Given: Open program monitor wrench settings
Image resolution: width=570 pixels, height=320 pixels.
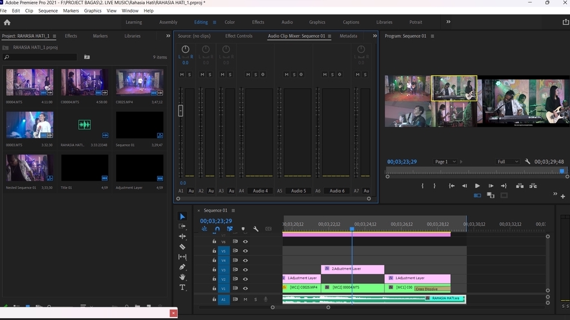Looking at the screenshot, I should click(x=527, y=162).
